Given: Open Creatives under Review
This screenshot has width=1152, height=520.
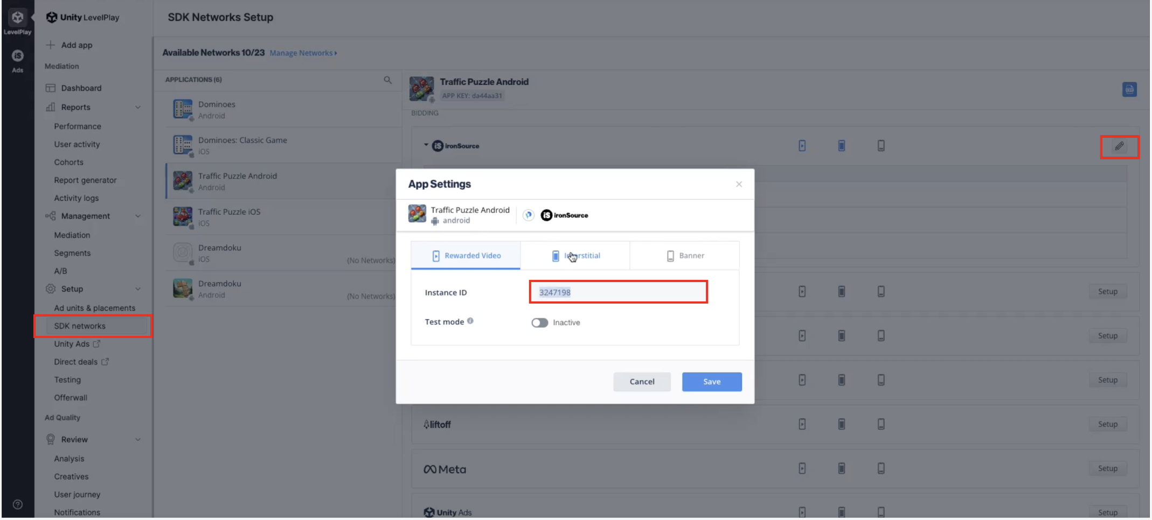Looking at the screenshot, I should tap(71, 477).
